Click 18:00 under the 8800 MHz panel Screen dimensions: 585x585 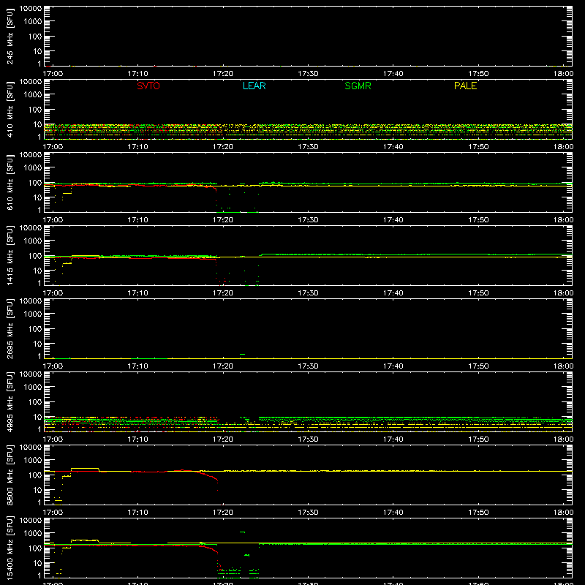pyautogui.click(x=563, y=513)
